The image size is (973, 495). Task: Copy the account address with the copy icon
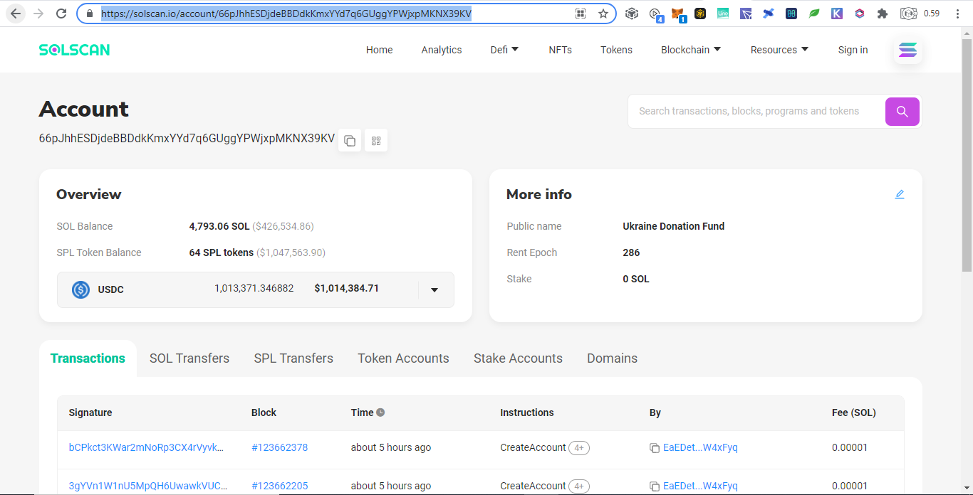click(350, 140)
